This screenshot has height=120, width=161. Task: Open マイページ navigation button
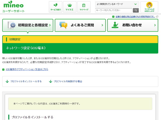pyautogui.click(x=84, y=7)
